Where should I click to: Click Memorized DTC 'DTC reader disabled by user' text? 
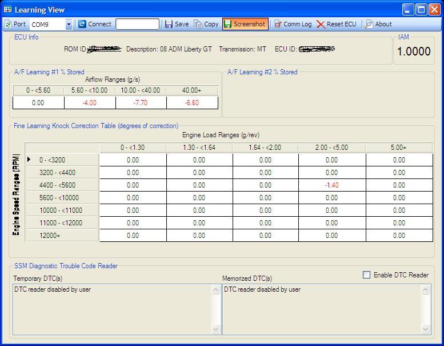click(262, 289)
